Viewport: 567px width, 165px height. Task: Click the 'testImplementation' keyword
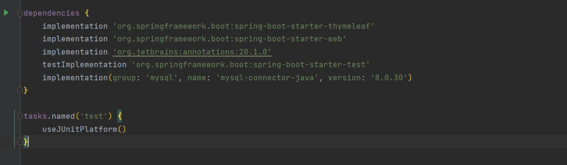[84, 65]
